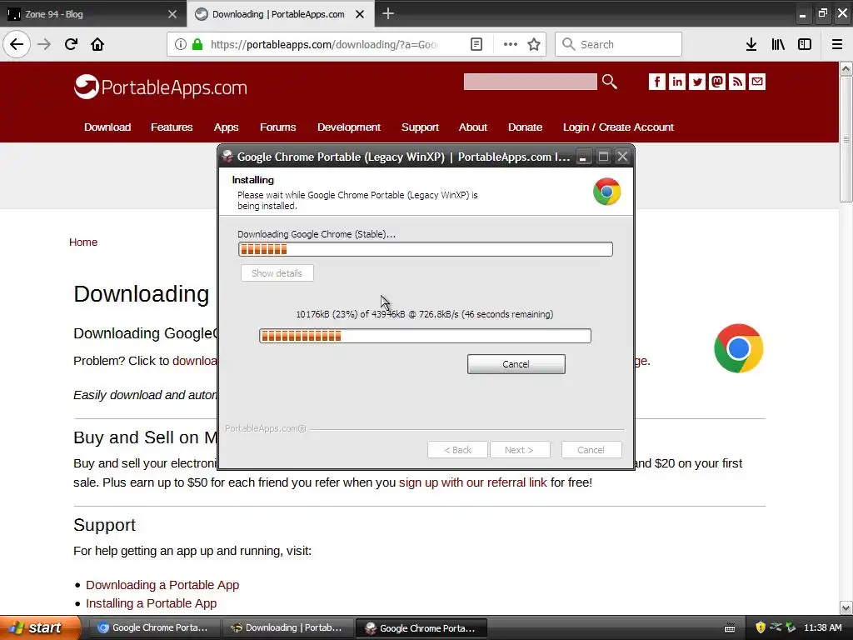
Task: Open the Development nav item
Action: tap(349, 127)
